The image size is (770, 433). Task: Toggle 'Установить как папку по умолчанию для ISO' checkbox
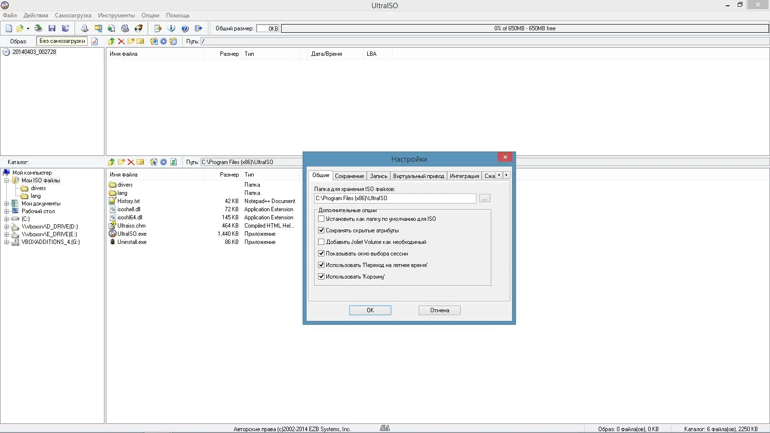(321, 219)
